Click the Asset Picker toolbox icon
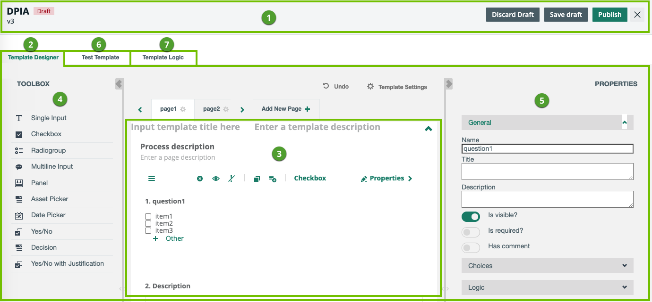The height and width of the screenshot is (302, 652). click(x=19, y=199)
